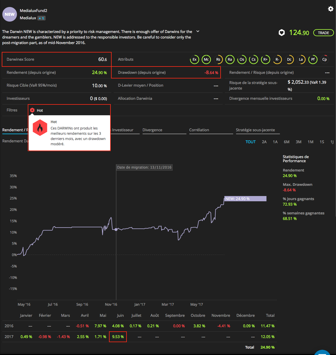Expand the Darwin description text chevron
The image size is (336, 355).
(198, 31)
